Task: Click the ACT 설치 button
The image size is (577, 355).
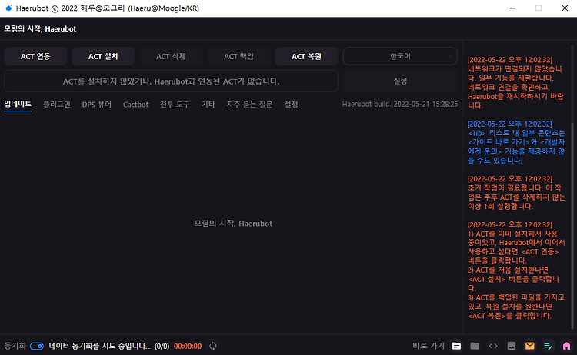Action: [103, 56]
